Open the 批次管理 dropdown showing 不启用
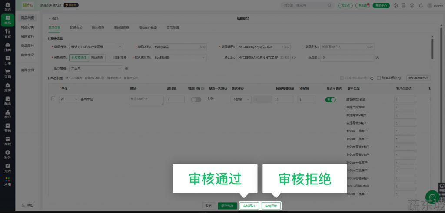 coord(96,69)
